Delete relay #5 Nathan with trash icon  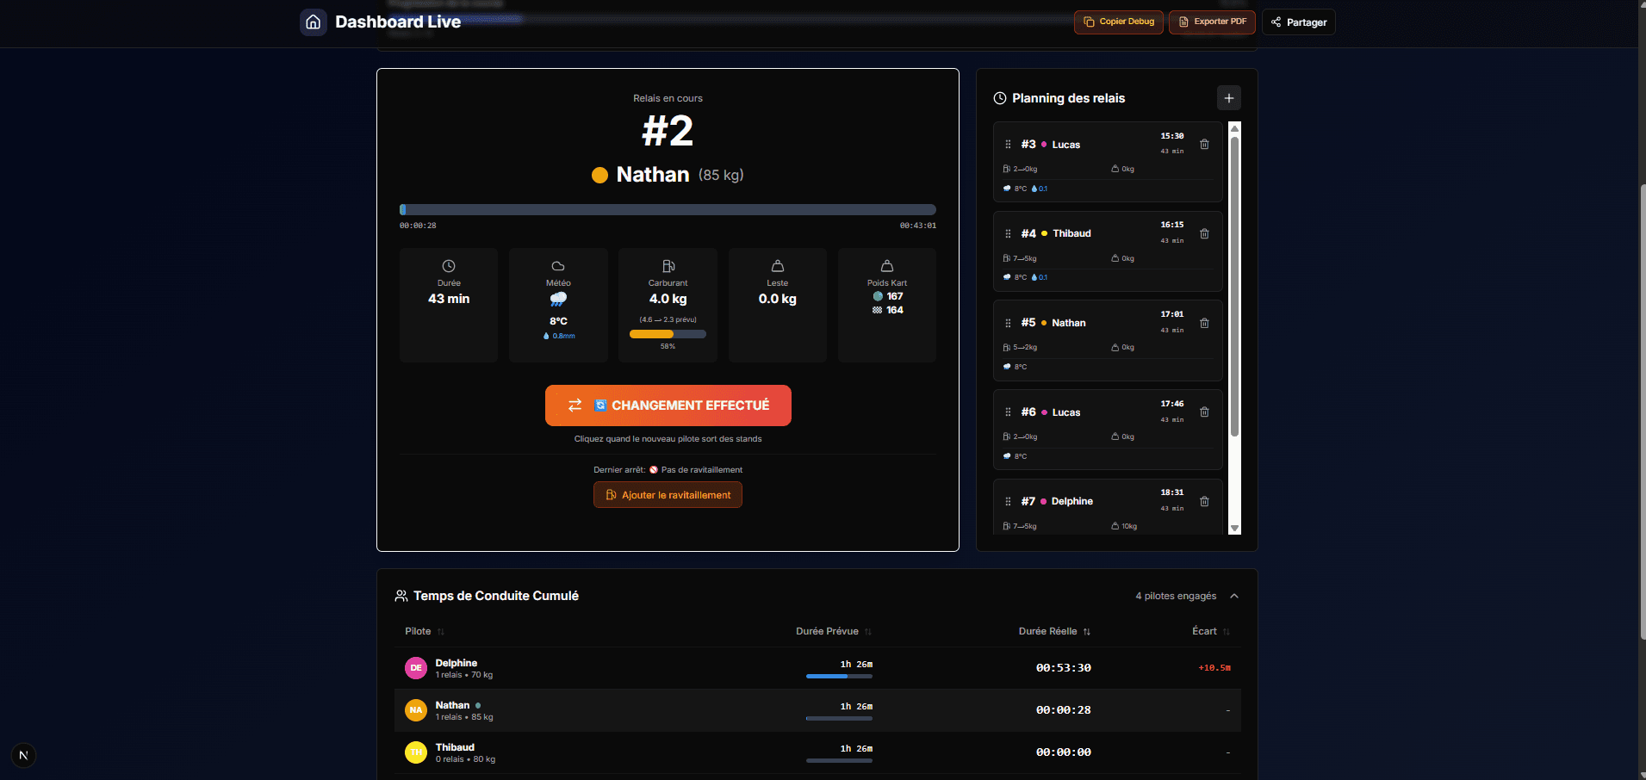pyautogui.click(x=1204, y=323)
